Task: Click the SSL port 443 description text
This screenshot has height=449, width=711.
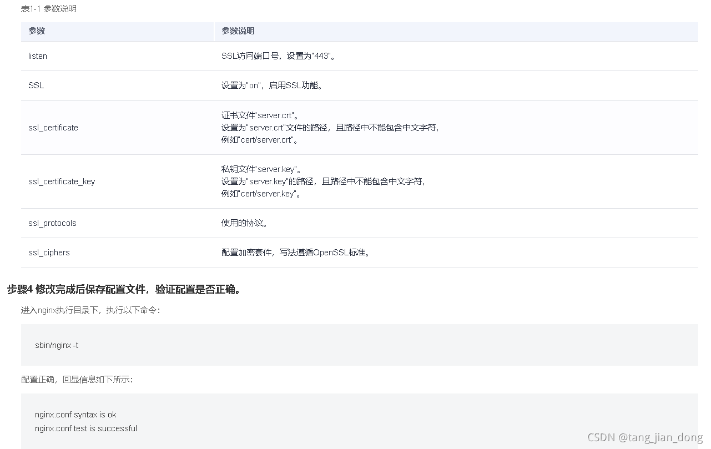Action: pyautogui.click(x=278, y=56)
